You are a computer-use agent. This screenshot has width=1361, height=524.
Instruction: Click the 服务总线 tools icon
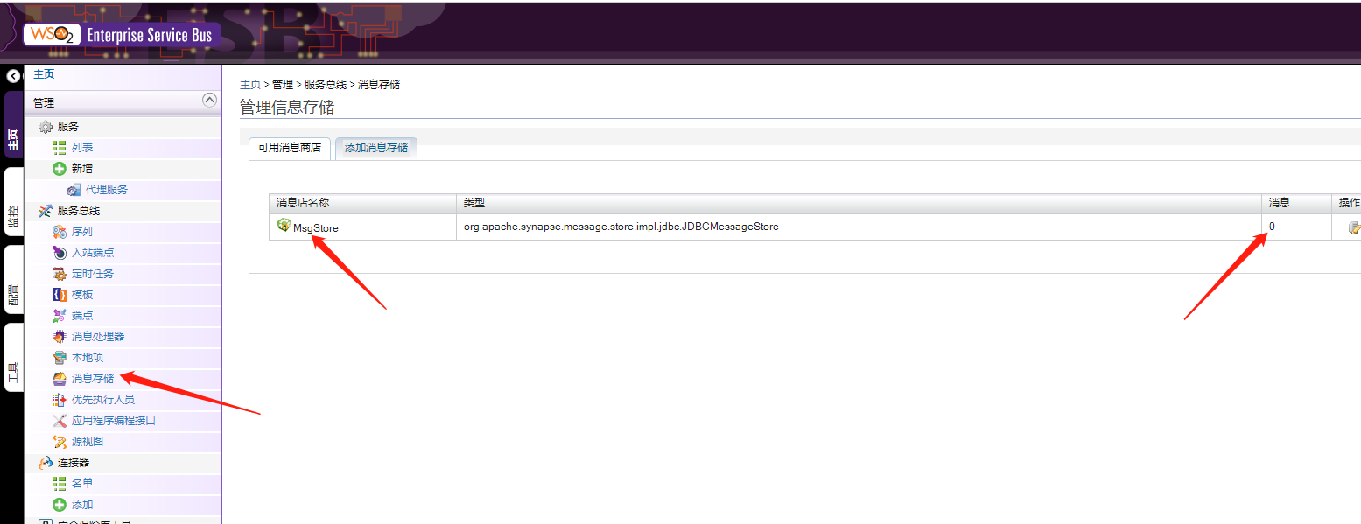[x=46, y=211]
